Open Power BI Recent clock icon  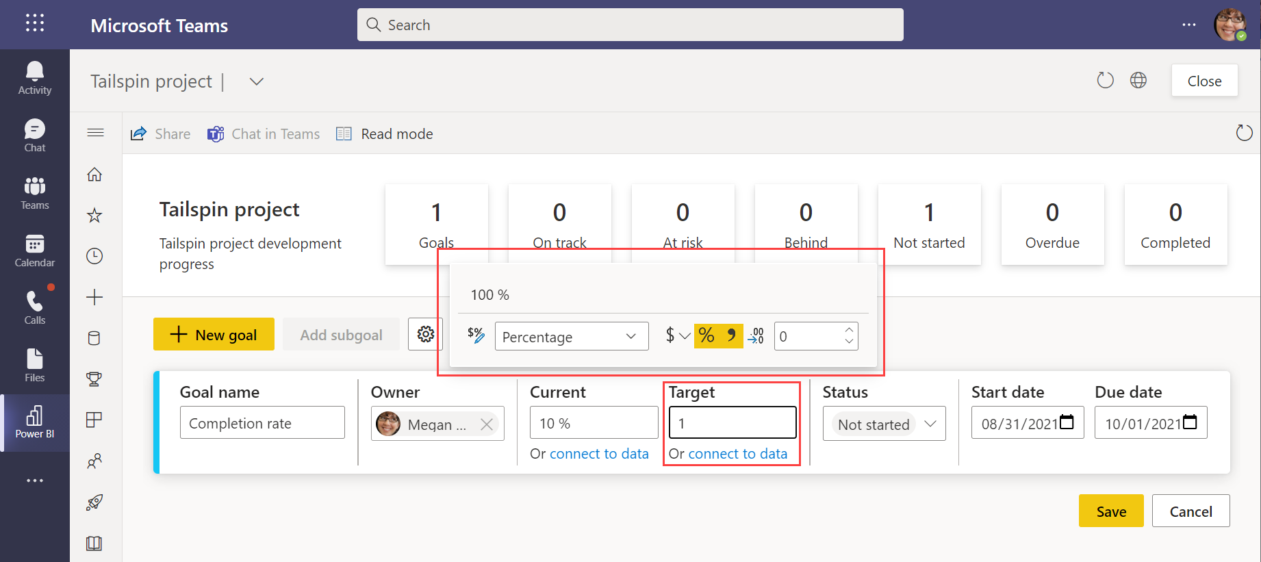[94, 256]
